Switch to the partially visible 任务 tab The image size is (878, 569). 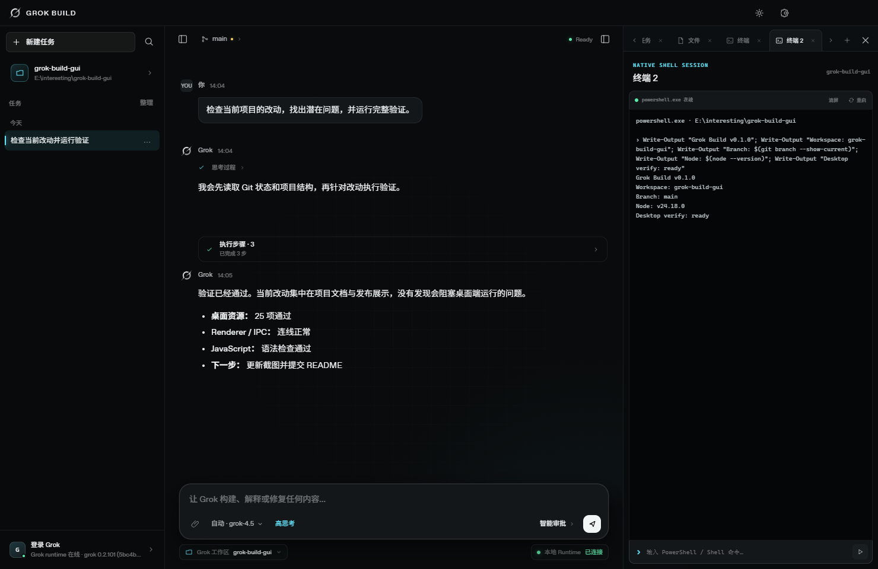pyautogui.click(x=646, y=40)
